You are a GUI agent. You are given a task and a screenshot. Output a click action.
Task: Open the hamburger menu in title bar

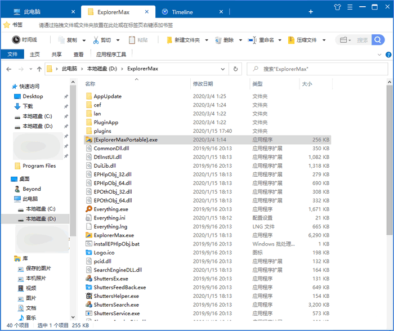[350, 7]
